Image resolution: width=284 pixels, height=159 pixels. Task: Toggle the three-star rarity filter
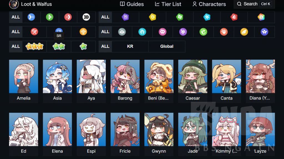coord(34,46)
